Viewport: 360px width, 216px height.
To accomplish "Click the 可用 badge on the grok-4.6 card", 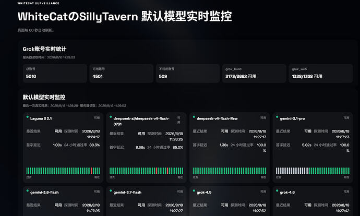I will [x=346, y=191].
